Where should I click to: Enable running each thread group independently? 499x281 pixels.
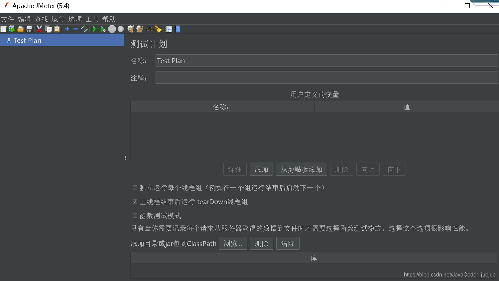[135, 188]
